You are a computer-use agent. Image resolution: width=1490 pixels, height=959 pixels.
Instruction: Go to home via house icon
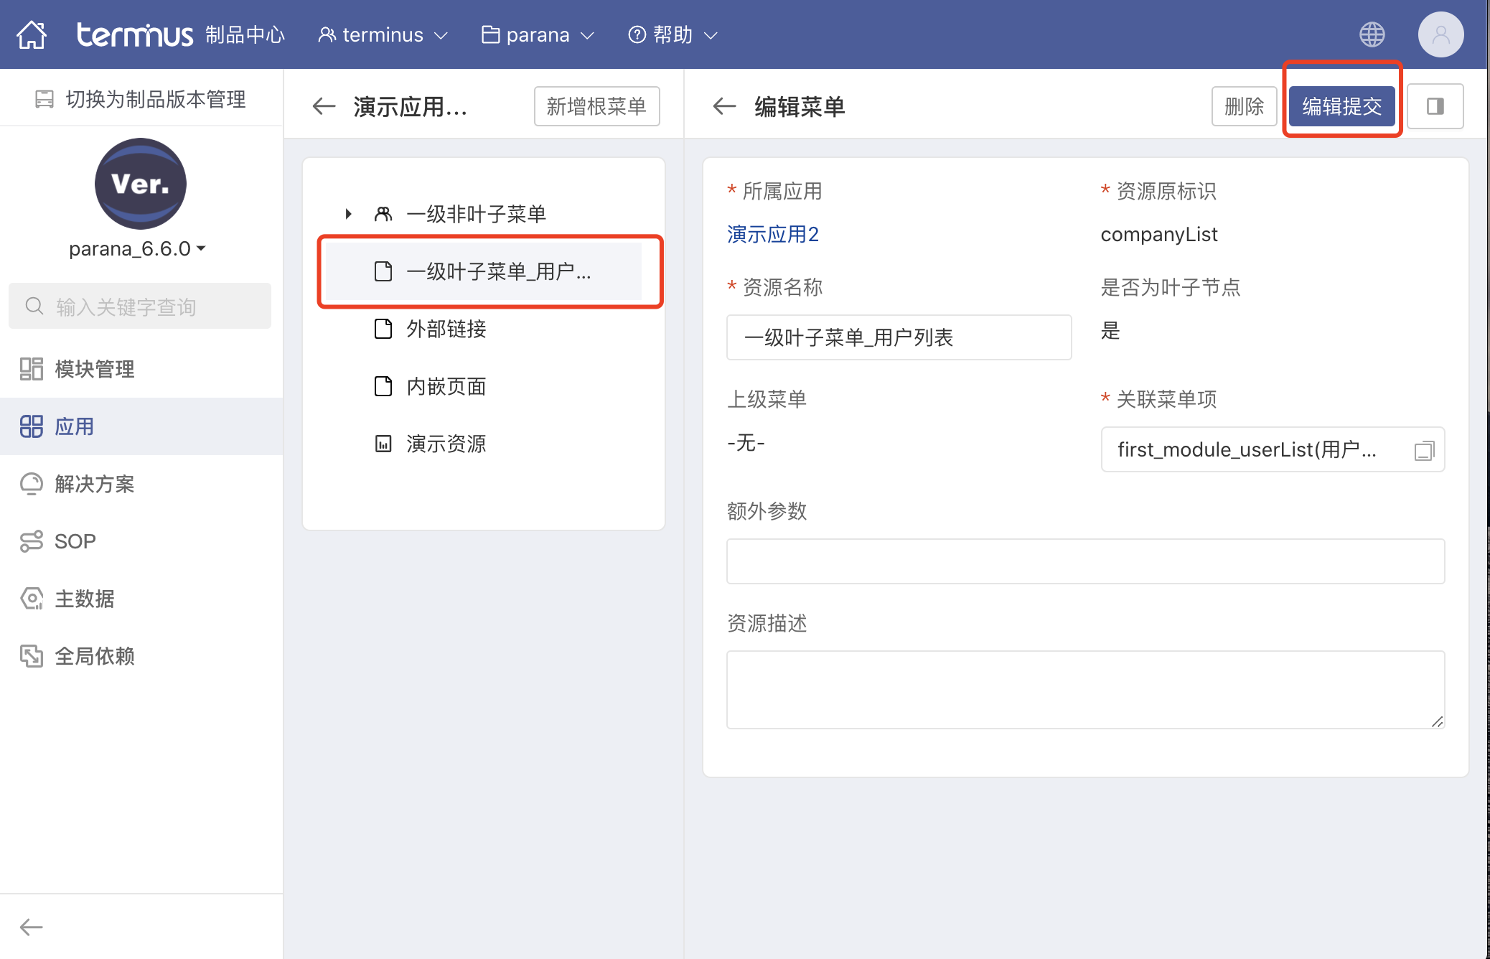32,34
